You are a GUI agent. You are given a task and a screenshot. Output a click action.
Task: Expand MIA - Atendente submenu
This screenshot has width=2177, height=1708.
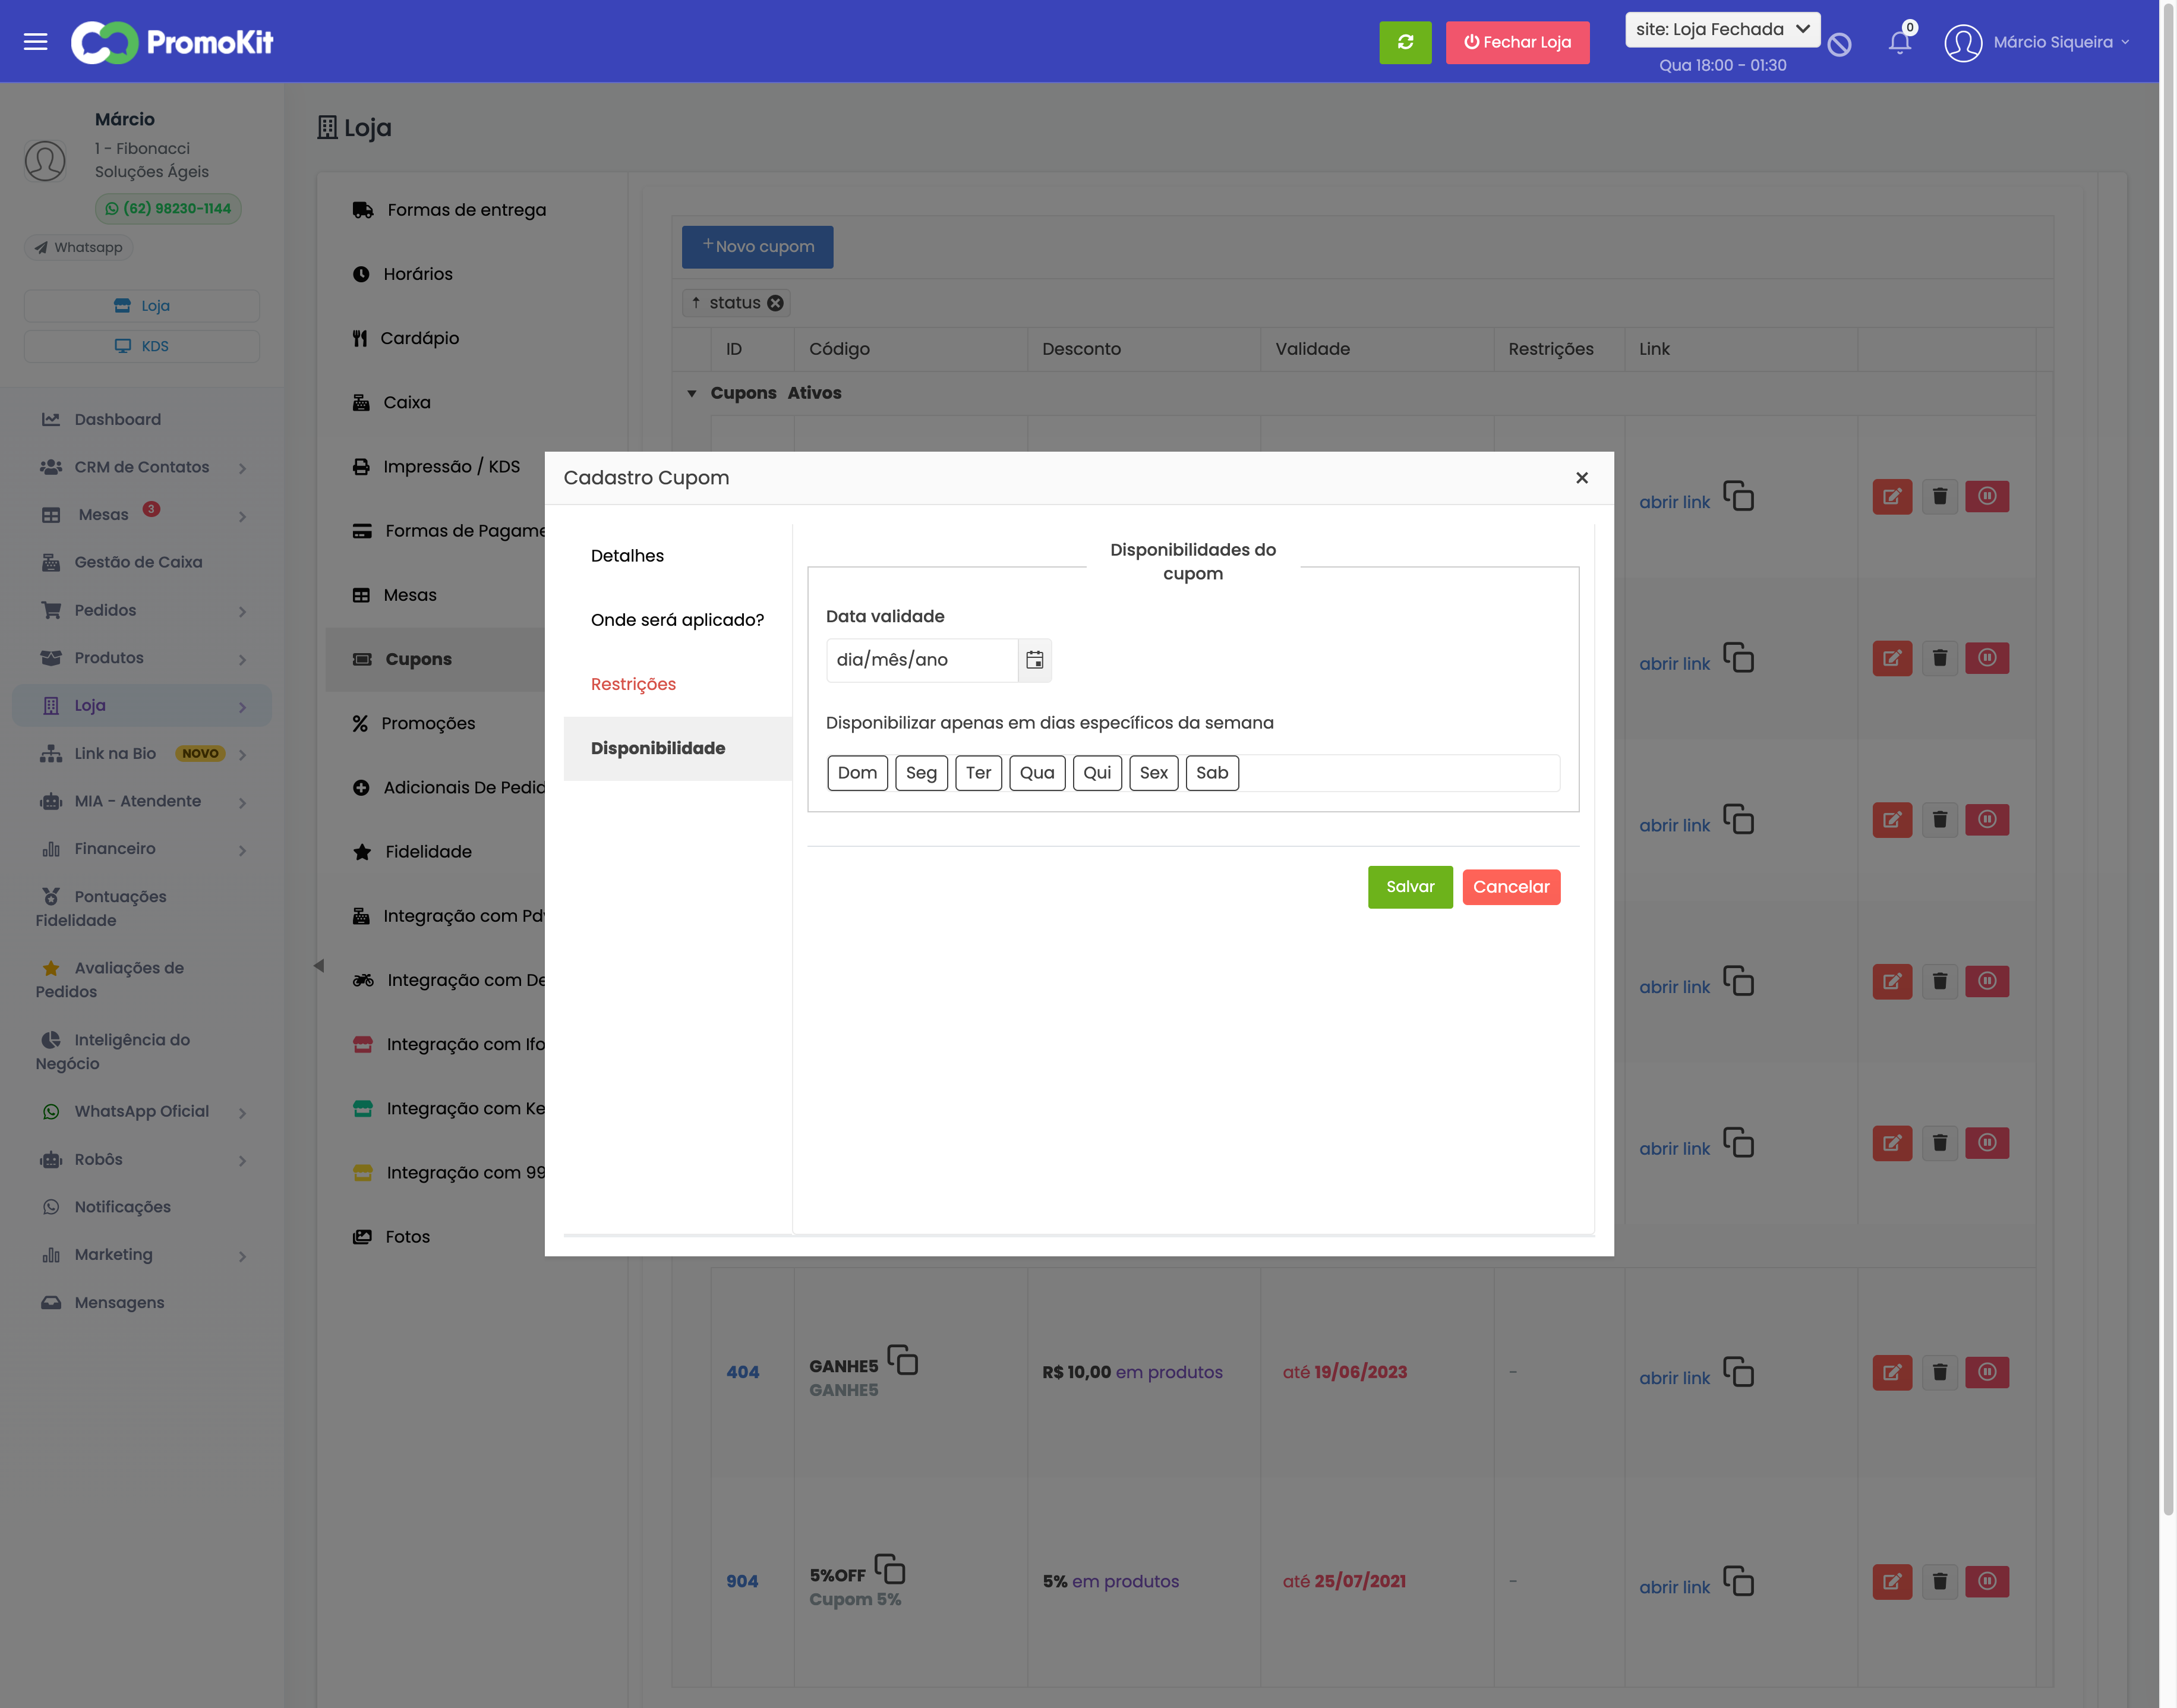pyautogui.click(x=242, y=802)
